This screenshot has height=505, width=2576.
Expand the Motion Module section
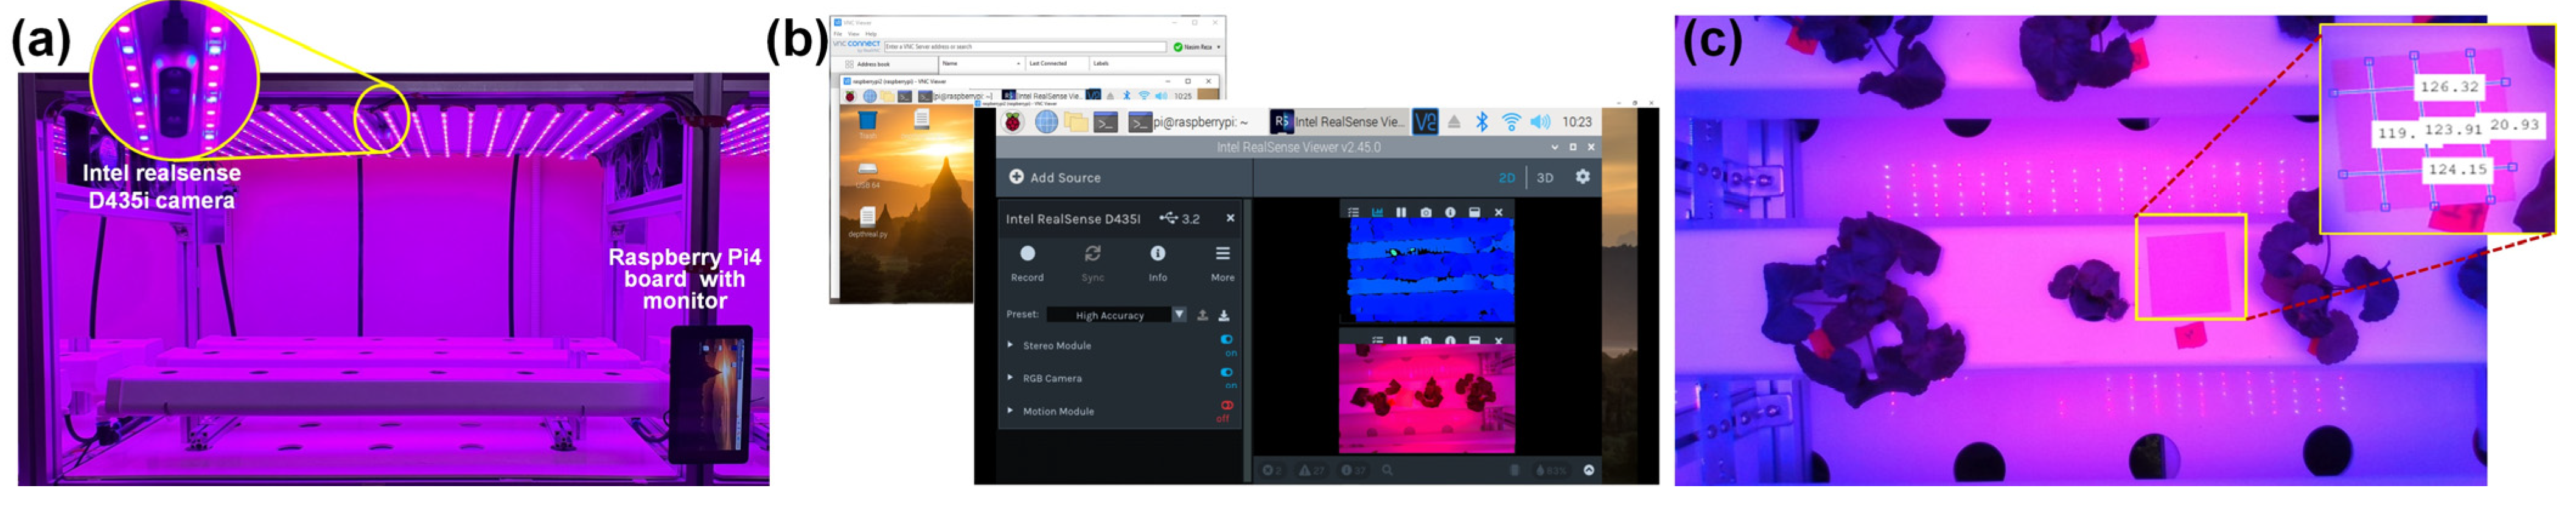pyautogui.click(x=1010, y=411)
